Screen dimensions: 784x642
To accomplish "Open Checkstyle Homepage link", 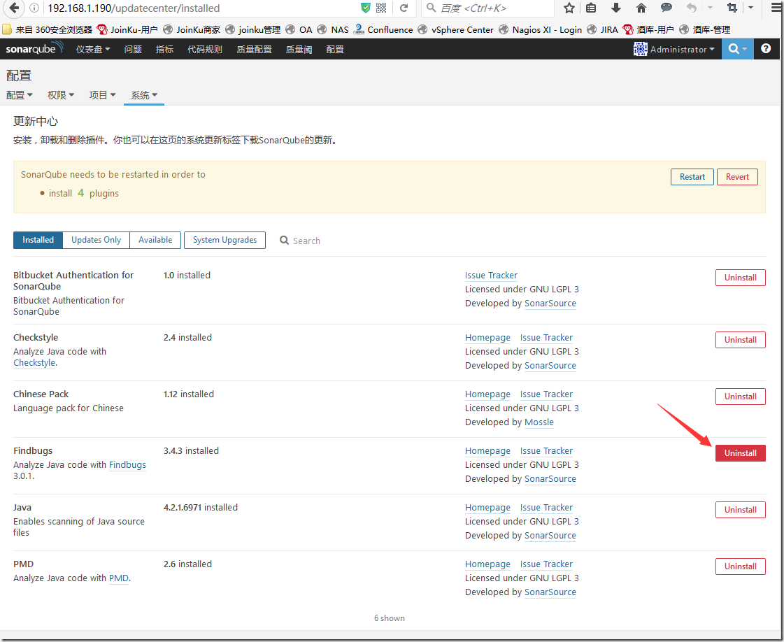I will point(487,338).
